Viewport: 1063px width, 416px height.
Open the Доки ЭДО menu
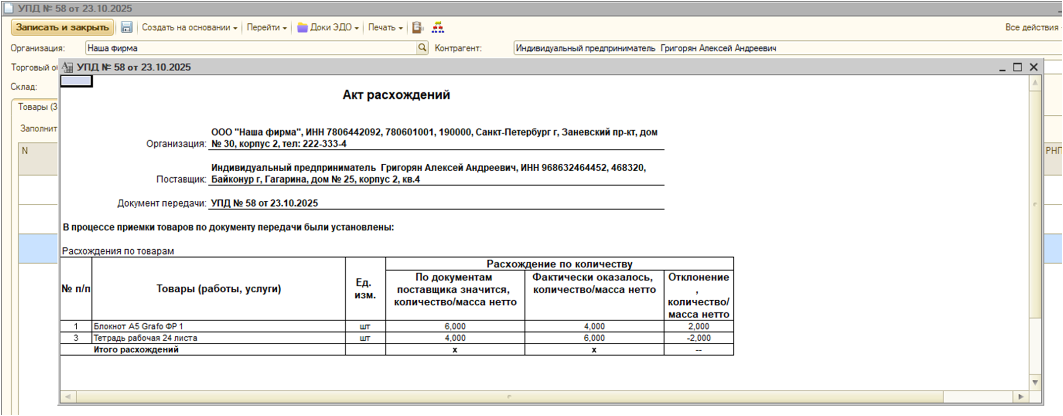(328, 27)
